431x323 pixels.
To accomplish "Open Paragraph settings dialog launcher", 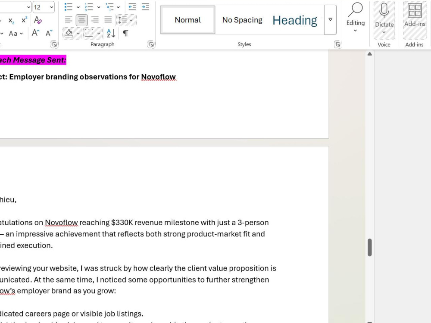I will click(x=151, y=44).
